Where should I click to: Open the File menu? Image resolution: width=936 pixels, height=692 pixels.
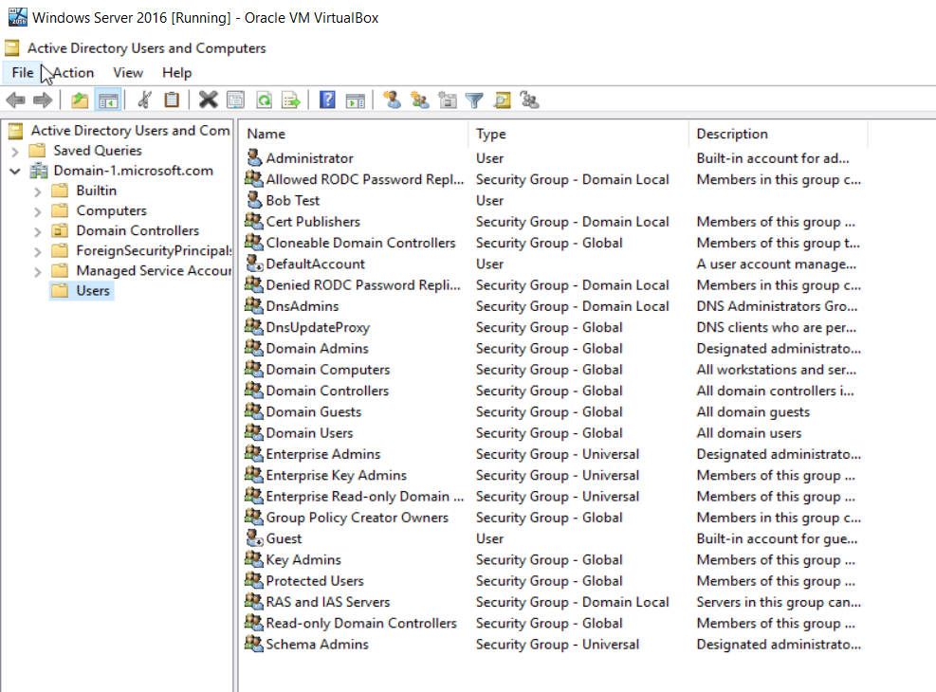pos(23,73)
